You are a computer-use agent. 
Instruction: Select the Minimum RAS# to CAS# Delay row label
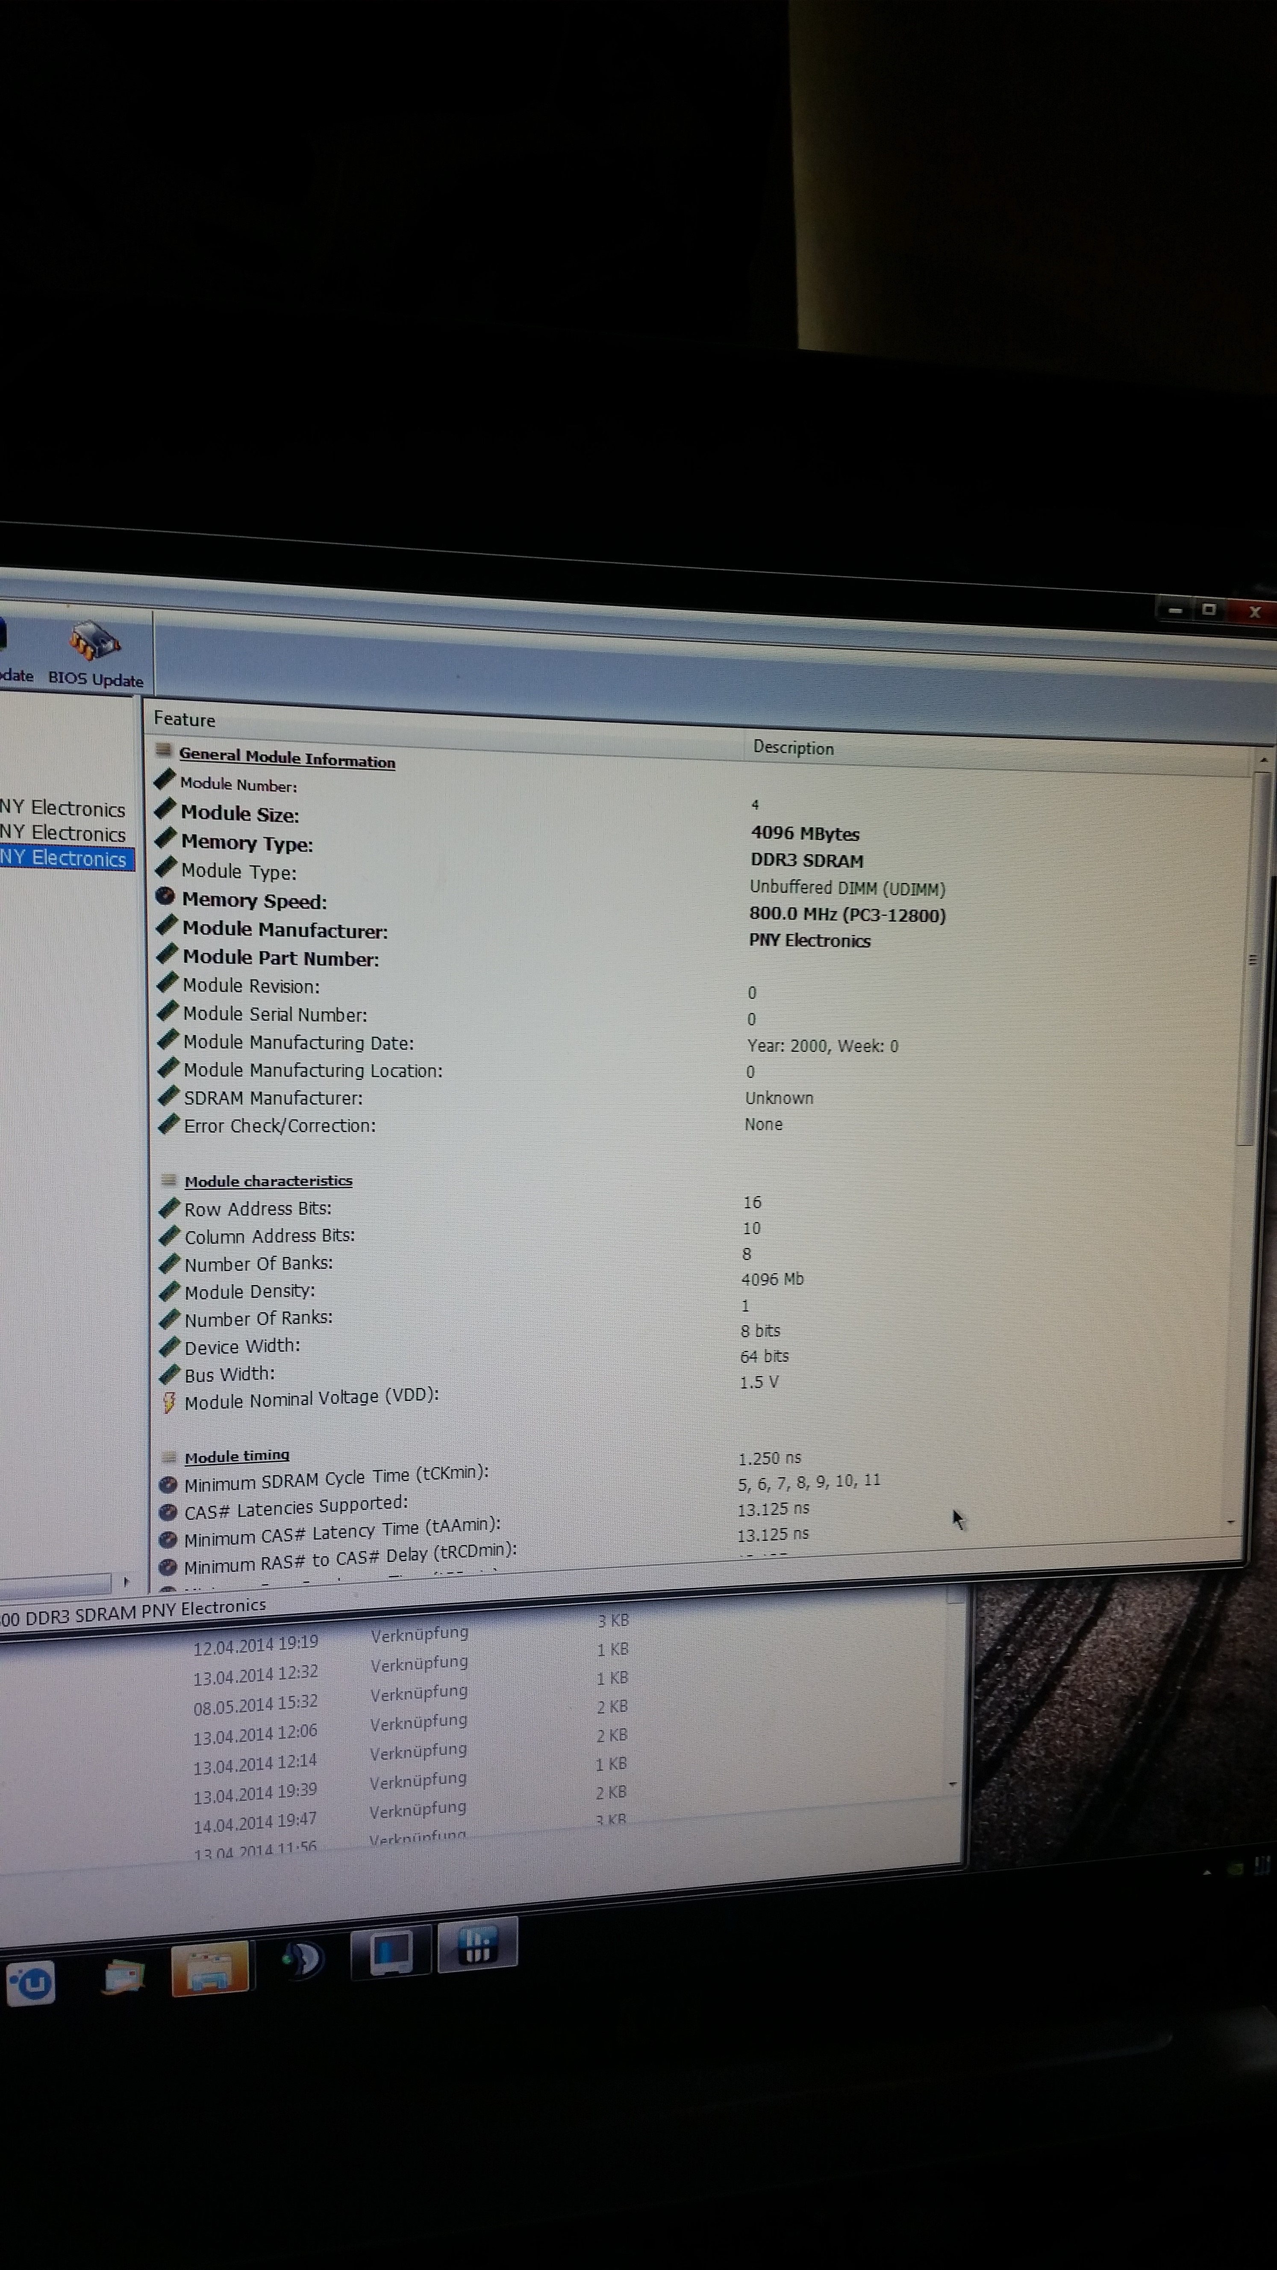350,1559
